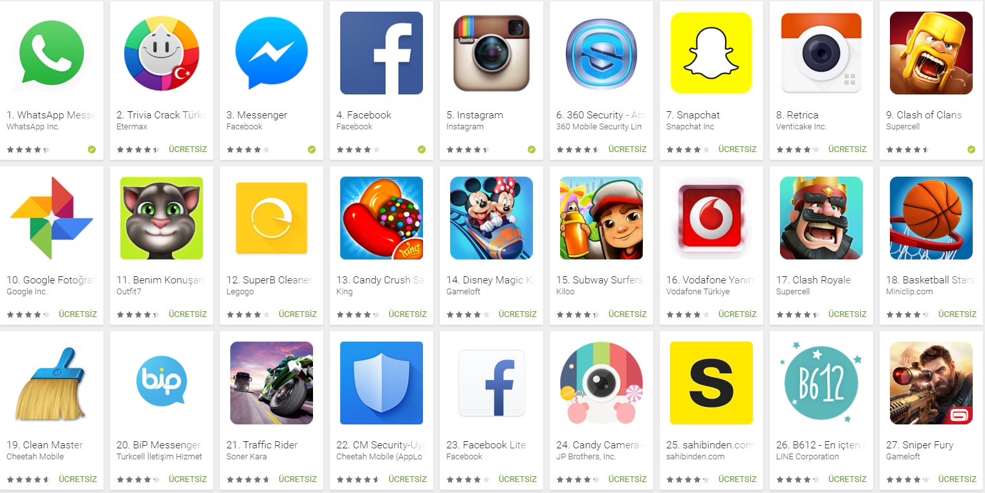Click ÜCRETSİZ under Trivia Crack

point(188,149)
